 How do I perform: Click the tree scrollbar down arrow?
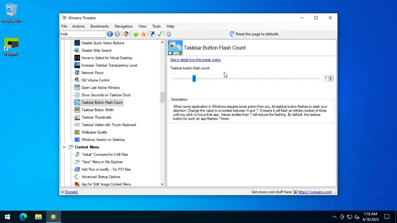[x=162, y=184]
